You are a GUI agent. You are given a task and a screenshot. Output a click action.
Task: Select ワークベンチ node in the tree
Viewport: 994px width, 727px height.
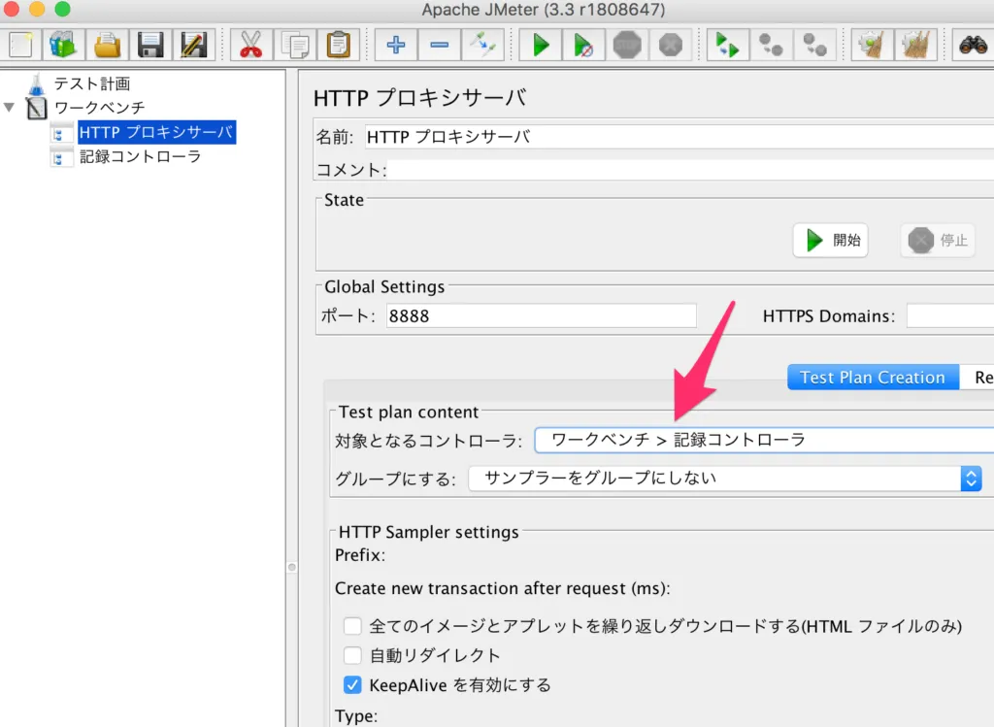tap(100, 108)
